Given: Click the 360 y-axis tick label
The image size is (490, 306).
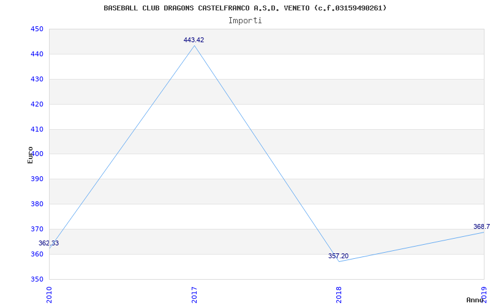Looking at the screenshot, I should [x=37, y=254].
